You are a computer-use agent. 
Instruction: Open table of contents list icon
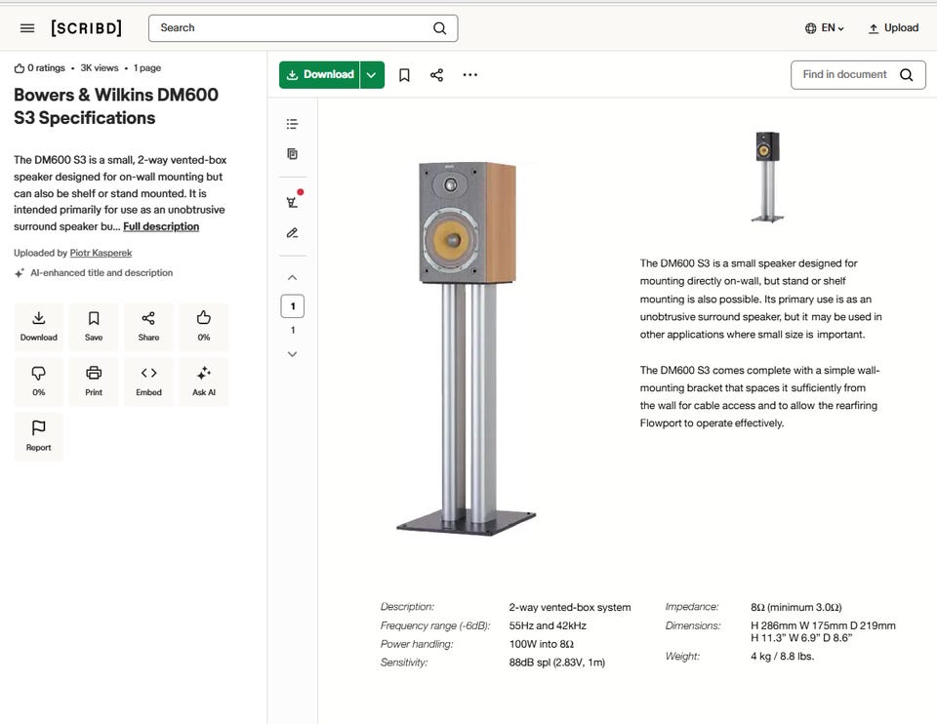tap(292, 124)
